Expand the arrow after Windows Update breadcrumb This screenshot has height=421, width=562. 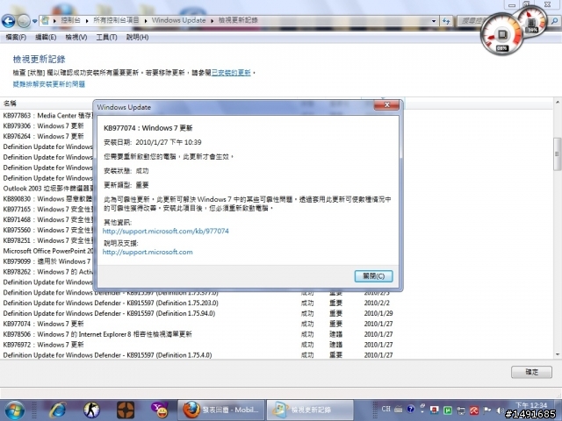[x=213, y=21]
